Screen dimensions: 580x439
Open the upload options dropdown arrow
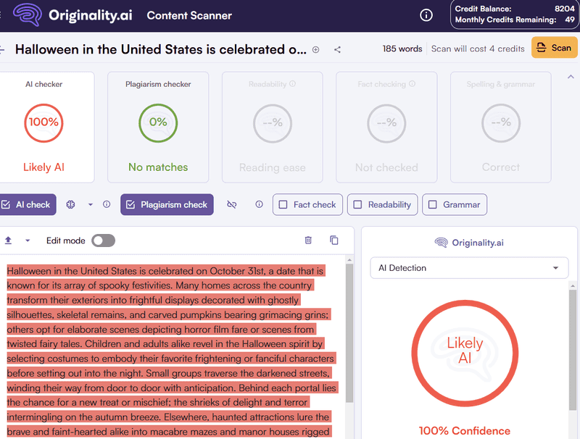tap(28, 241)
